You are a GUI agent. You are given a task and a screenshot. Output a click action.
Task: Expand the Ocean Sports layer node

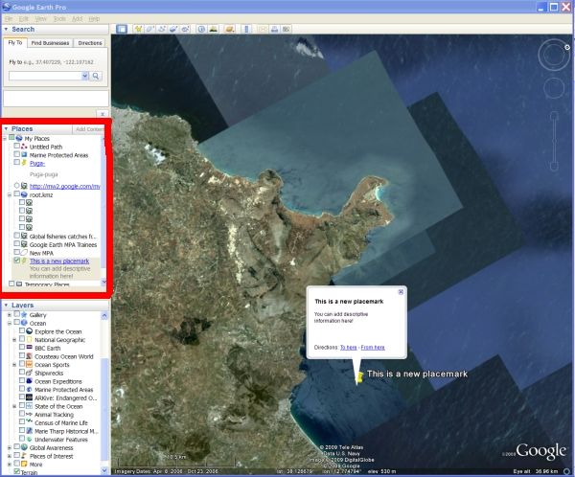14,365
